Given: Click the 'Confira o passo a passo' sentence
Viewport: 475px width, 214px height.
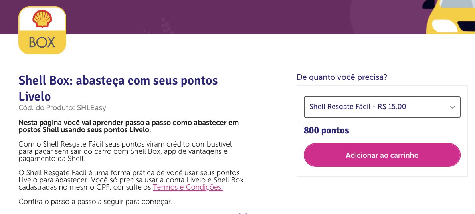Looking at the screenshot, I should click(x=95, y=202).
